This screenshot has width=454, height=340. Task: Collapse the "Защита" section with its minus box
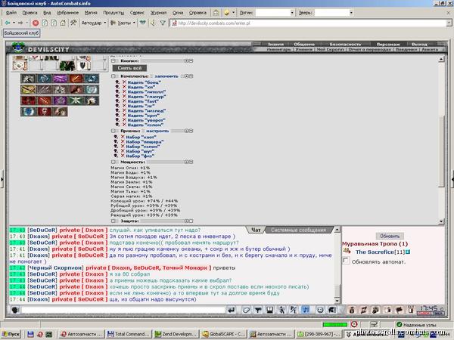click(x=113, y=221)
